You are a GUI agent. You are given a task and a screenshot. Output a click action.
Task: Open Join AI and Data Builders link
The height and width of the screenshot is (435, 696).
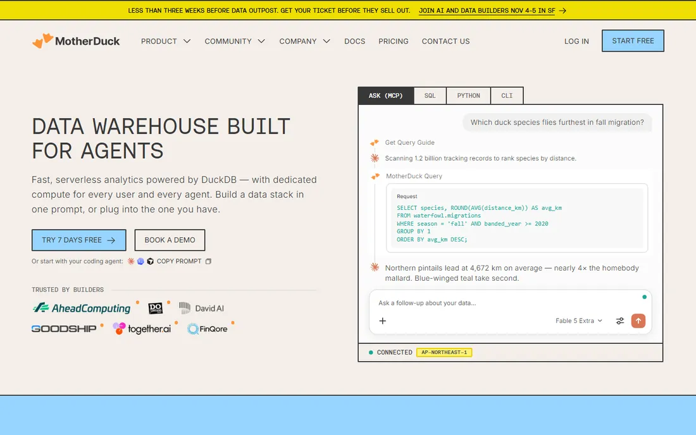coord(487,11)
